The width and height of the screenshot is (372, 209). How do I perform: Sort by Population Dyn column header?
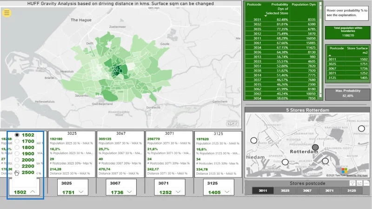[304, 5]
